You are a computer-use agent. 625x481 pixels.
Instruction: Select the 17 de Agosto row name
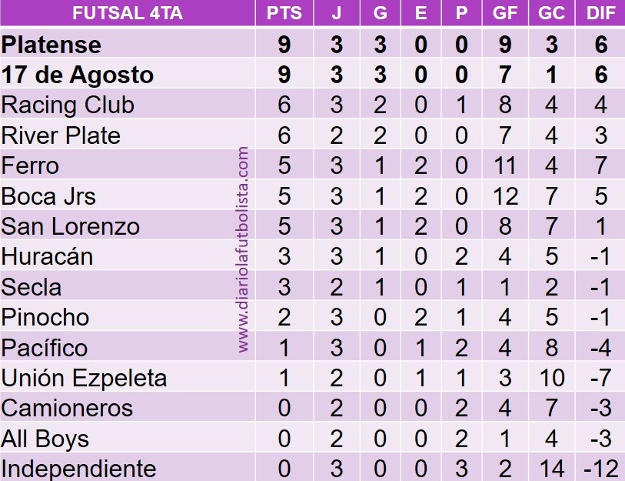pos(78,75)
